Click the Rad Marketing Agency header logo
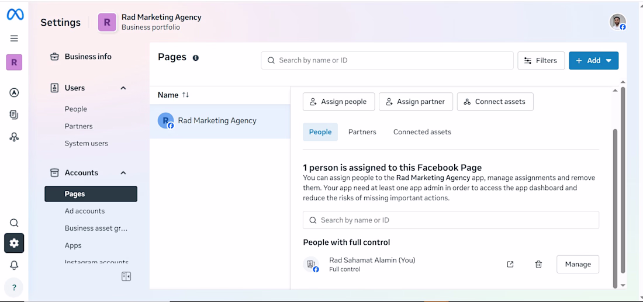 click(107, 22)
